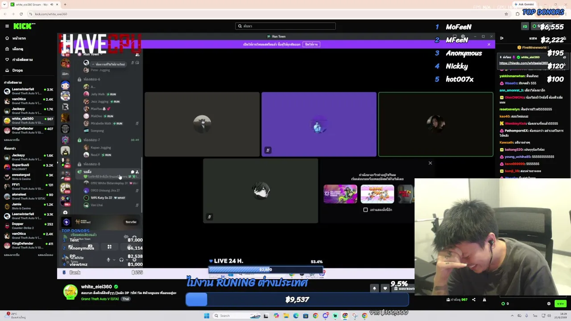This screenshot has height=321, width=571.
Task: Click the KICK logo
Action: (x=21, y=26)
